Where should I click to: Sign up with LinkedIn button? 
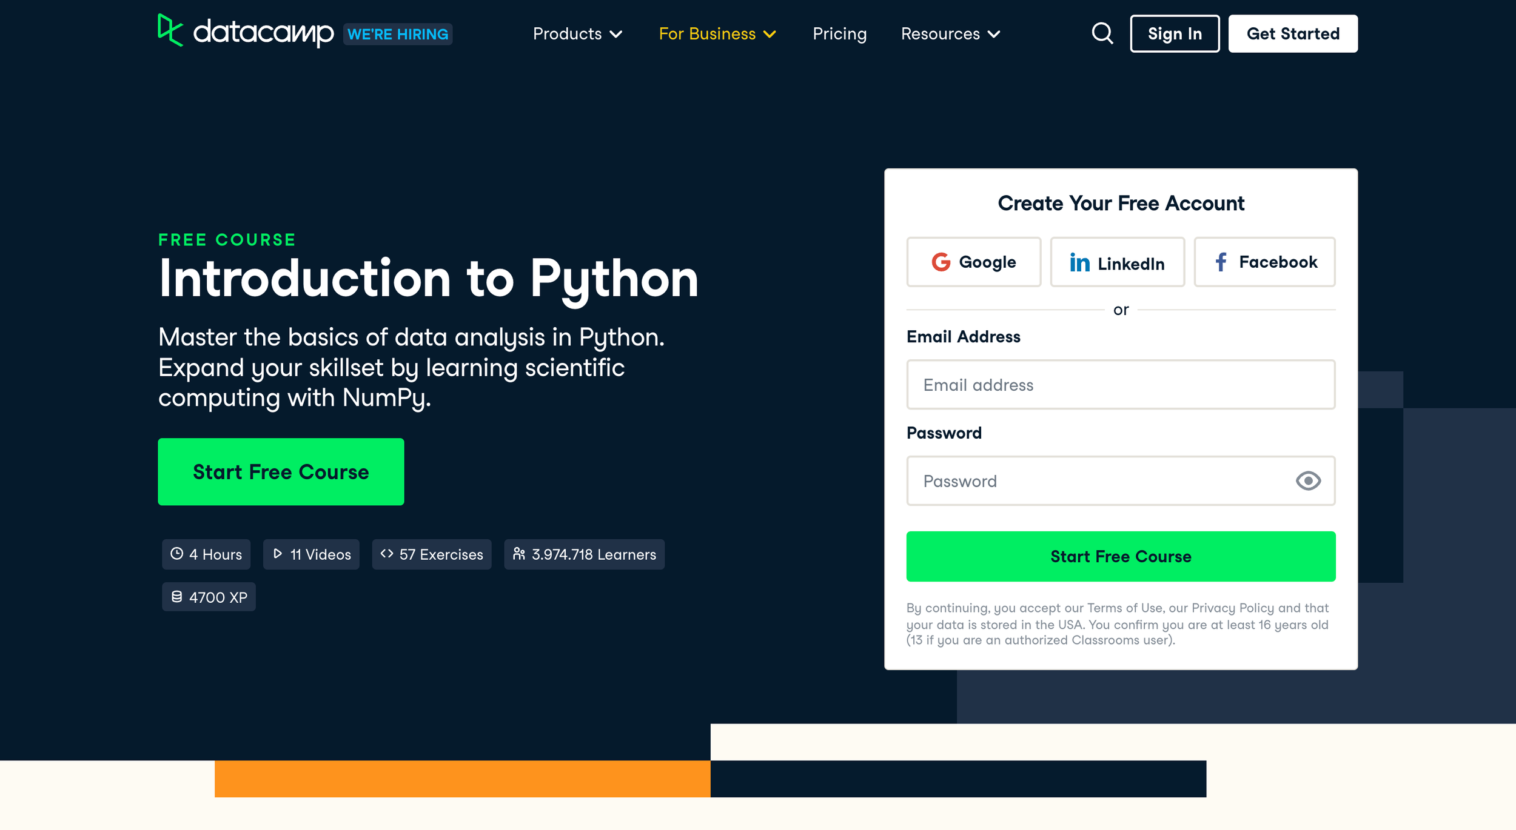[1118, 262]
